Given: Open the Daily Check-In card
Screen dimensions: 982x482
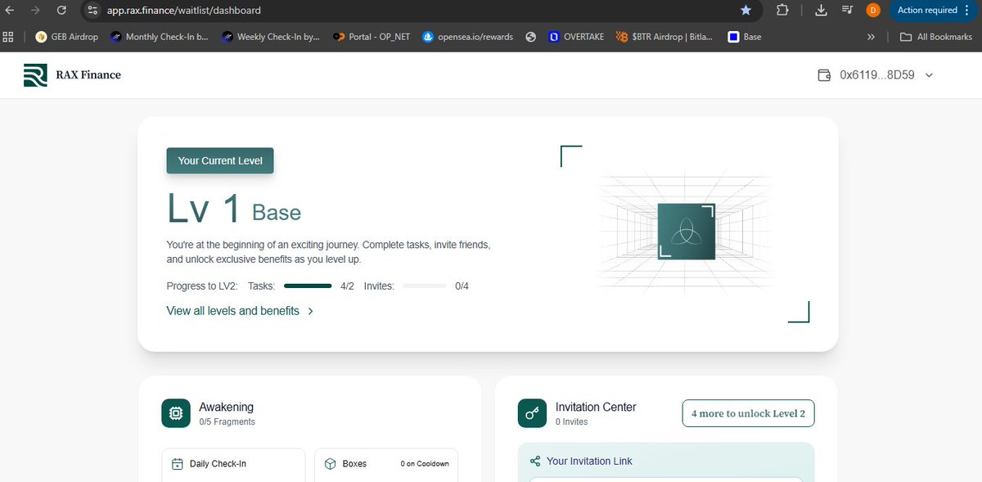Looking at the screenshot, I should pos(233,465).
